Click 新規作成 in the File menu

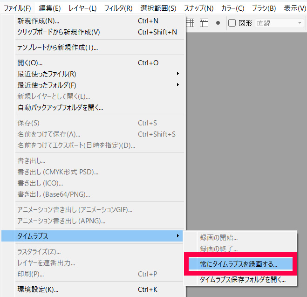click(38, 21)
